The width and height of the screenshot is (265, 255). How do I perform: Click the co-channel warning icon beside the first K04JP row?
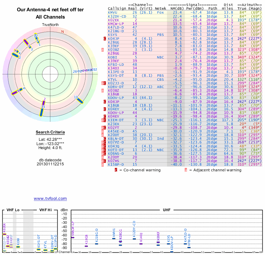(105, 39)
